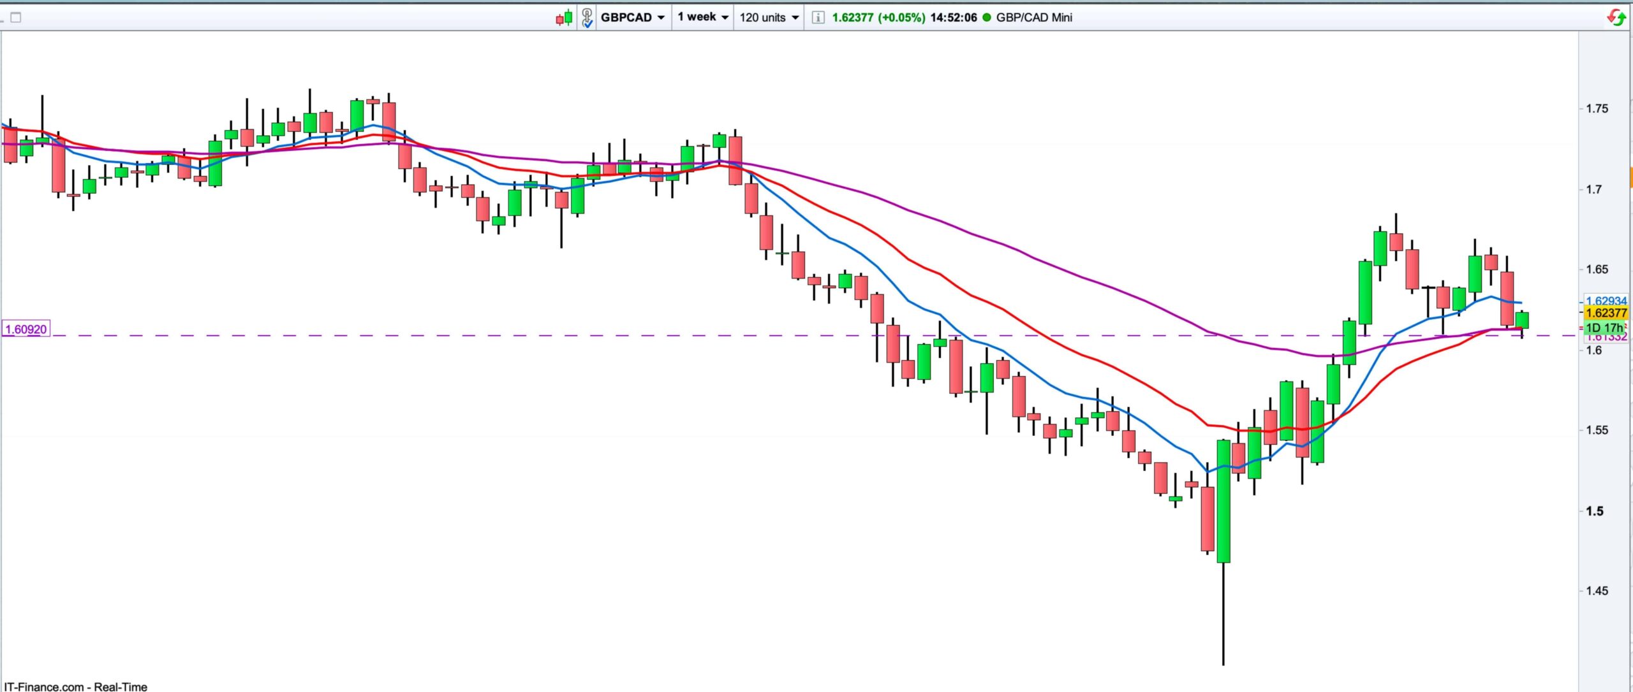Viewport: 1633px width, 692px height.
Task: Click the 14:52:06 timestamp in toolbar
Action: pyautogui.click(x=953, y=18)
